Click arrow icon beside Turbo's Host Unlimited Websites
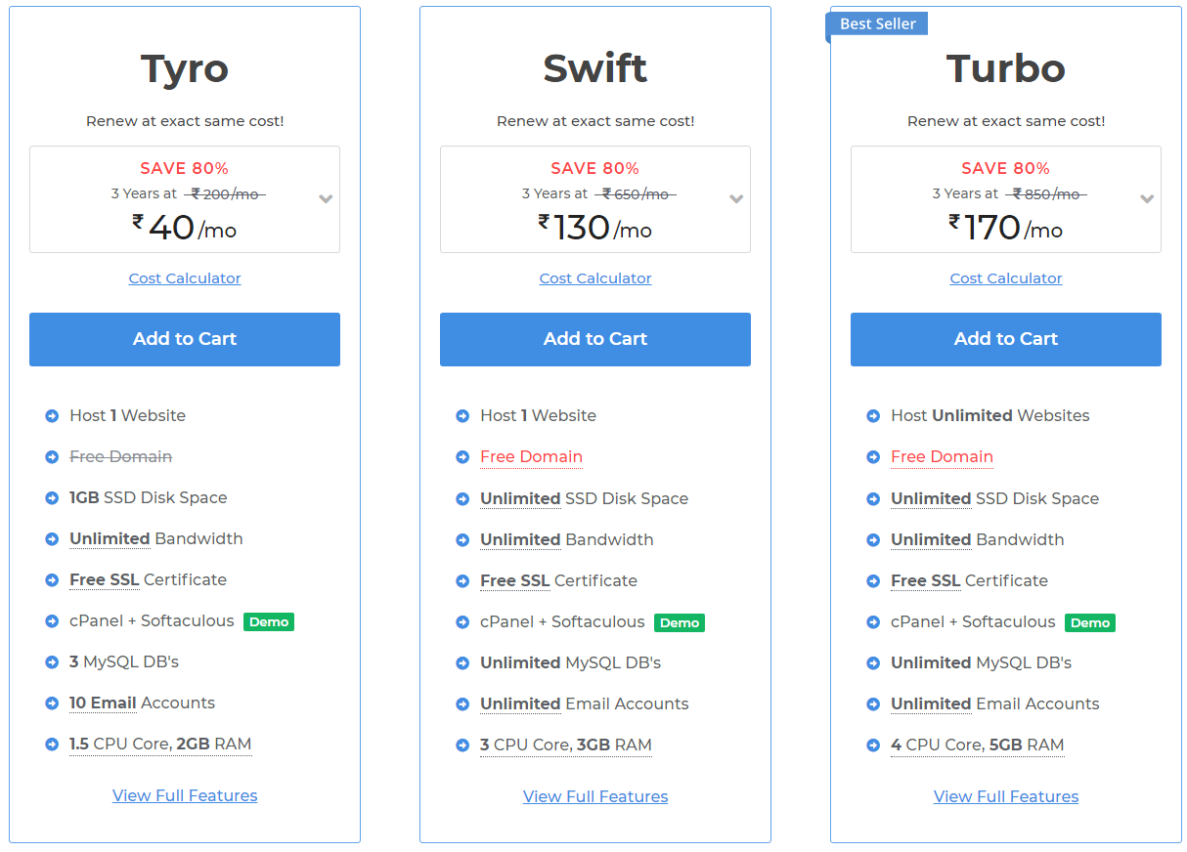This screenshot has height=852, width=1187. coord(873,416)
